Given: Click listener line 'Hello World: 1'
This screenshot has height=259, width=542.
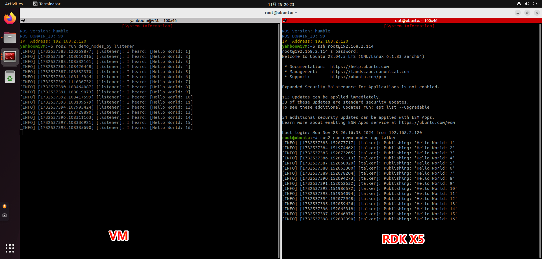Looking at the screenshot, I should coord(105,51).
